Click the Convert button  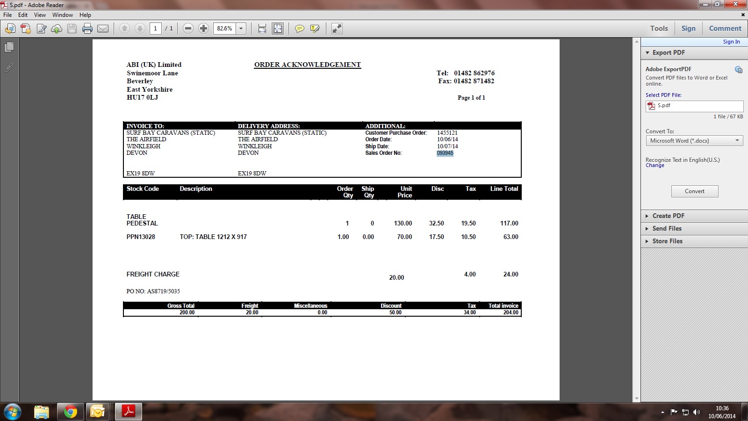(695, 191)
